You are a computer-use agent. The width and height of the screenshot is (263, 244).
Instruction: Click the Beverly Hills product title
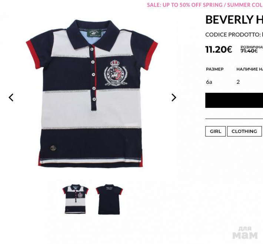coord(234,20)
